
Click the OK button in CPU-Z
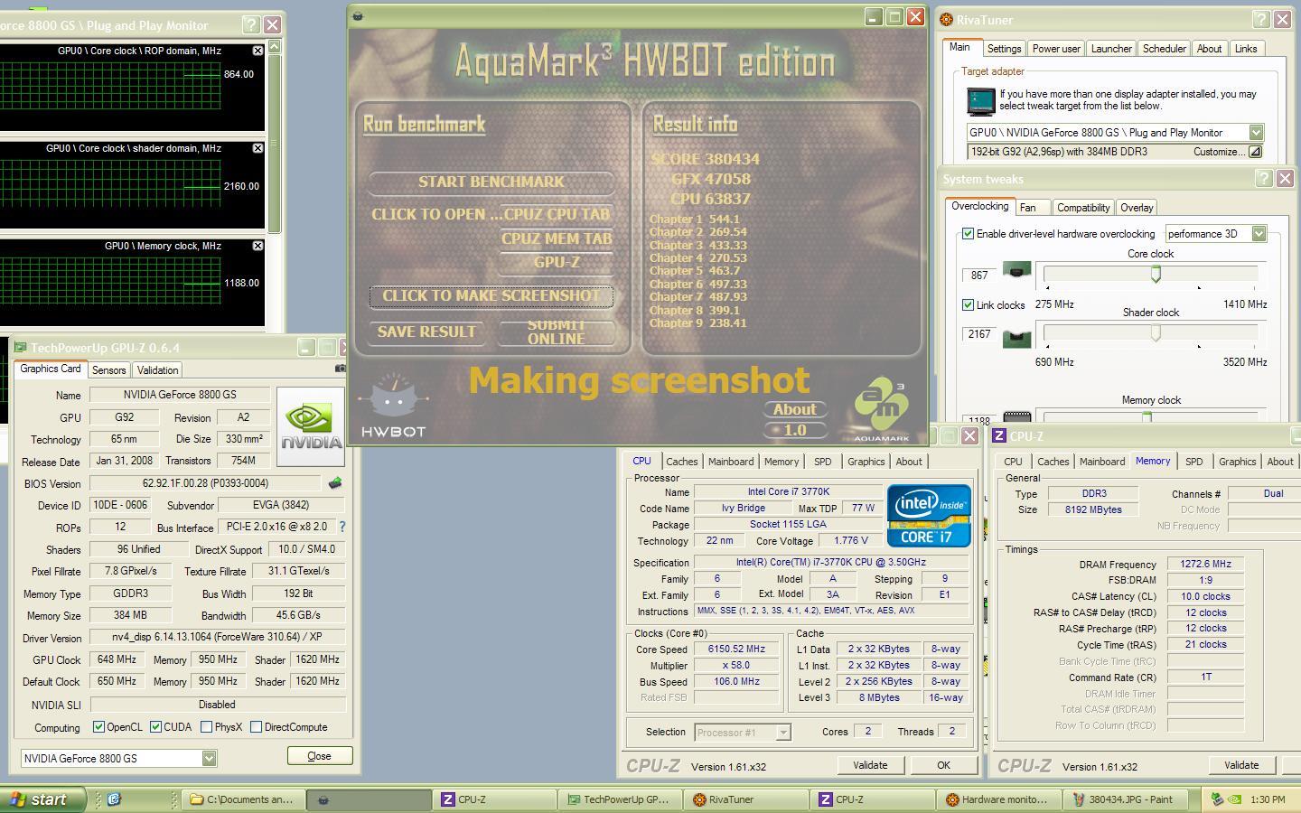pyautogui.click(x=943, y=765)
